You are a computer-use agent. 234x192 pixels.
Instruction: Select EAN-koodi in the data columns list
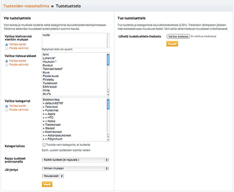[50, 87]
